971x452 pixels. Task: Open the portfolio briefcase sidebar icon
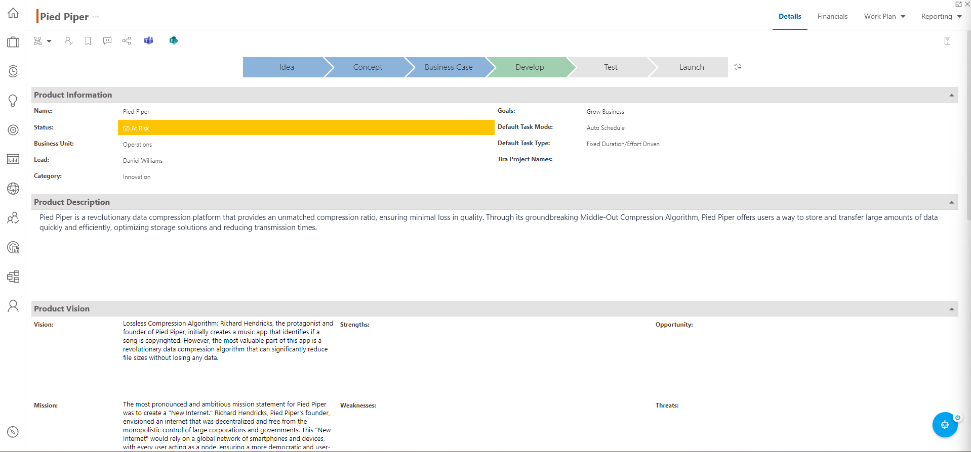click(x=13, y=42)
